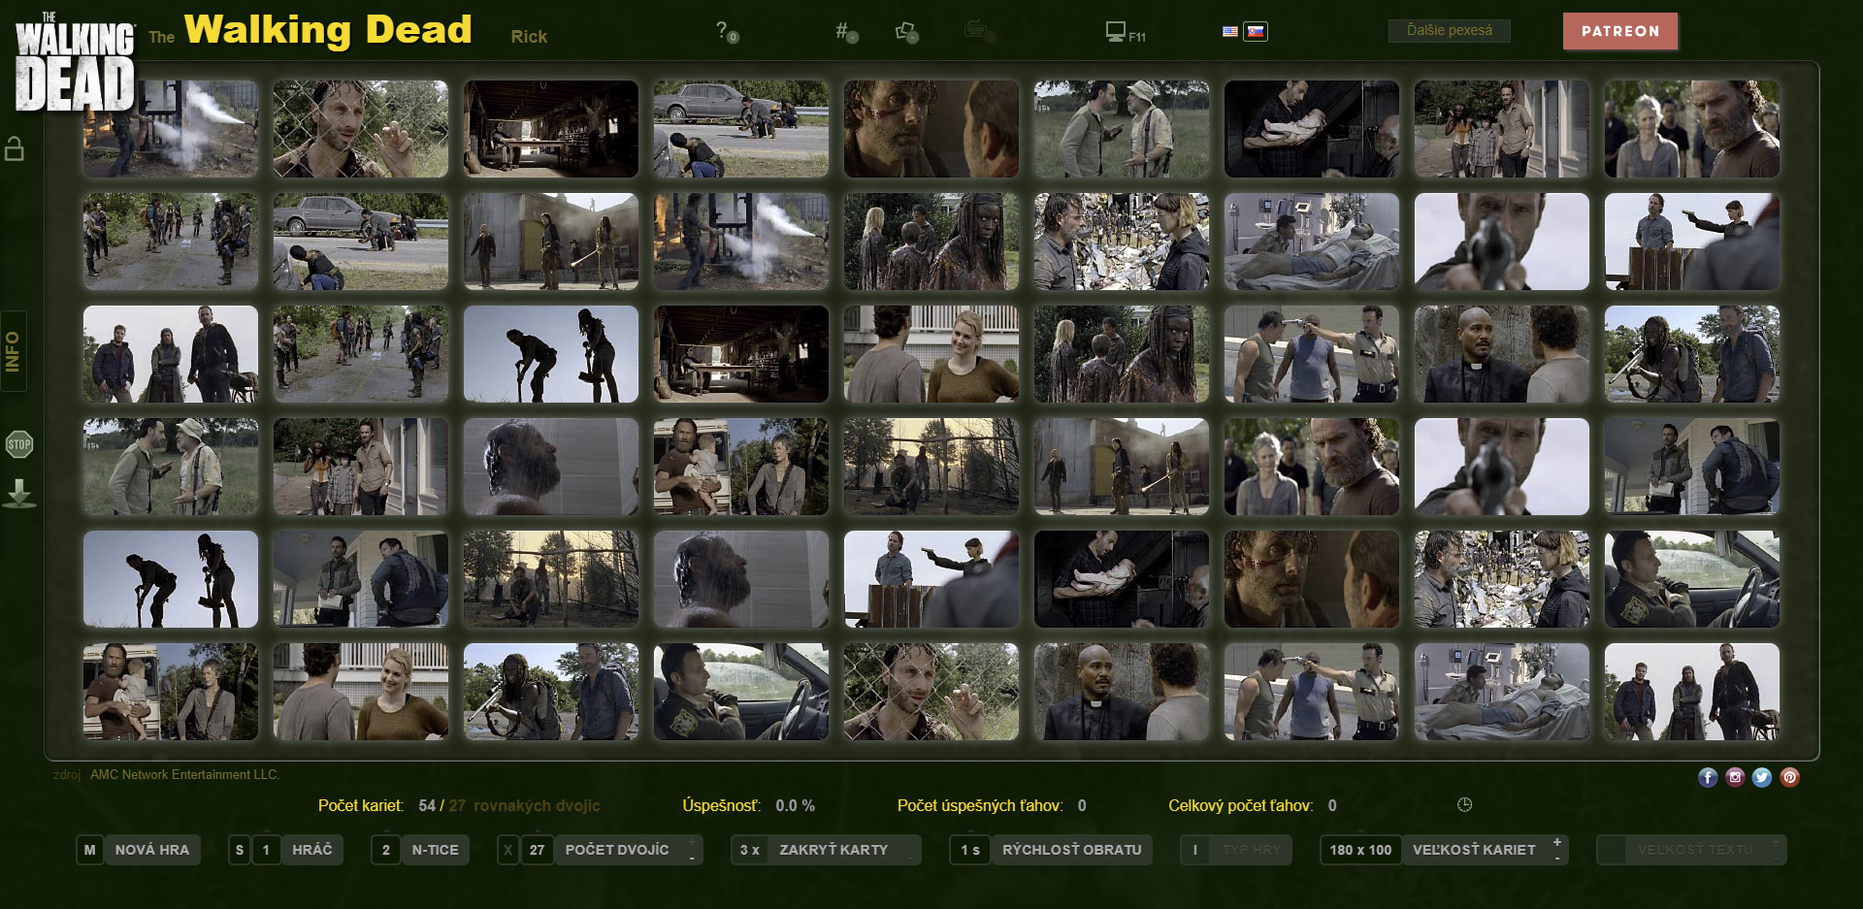Open the 1 s flip speed value
The image size is (1863, 909).
(970, 850)
